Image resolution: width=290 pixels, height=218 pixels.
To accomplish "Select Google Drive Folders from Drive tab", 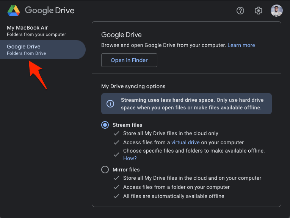I will pos(43,50).
